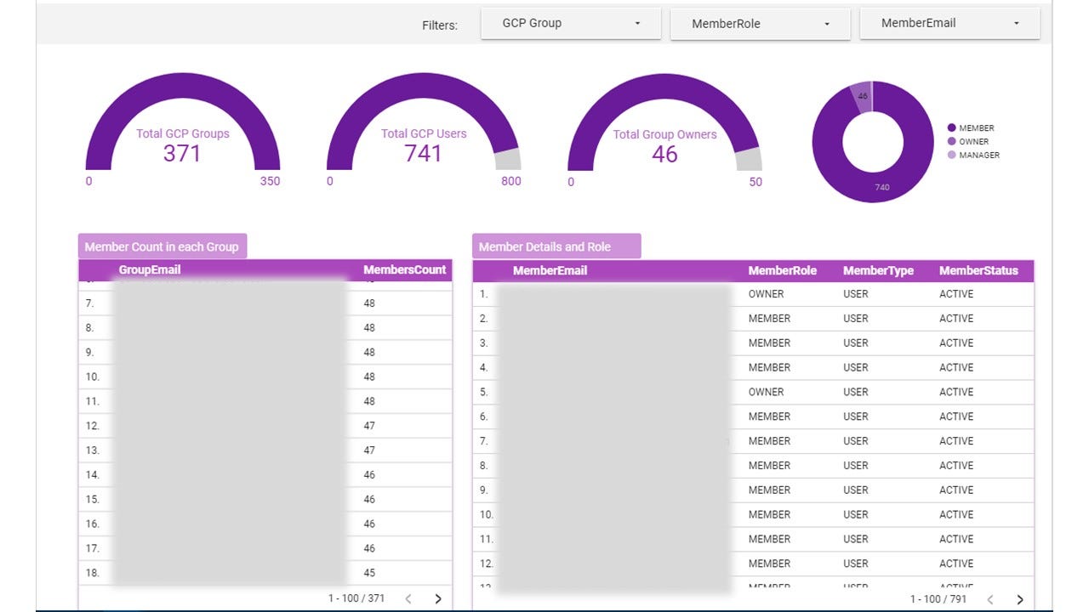Click previous page arrow on Member Details table

pyautogui.click(x=989, y=598)
